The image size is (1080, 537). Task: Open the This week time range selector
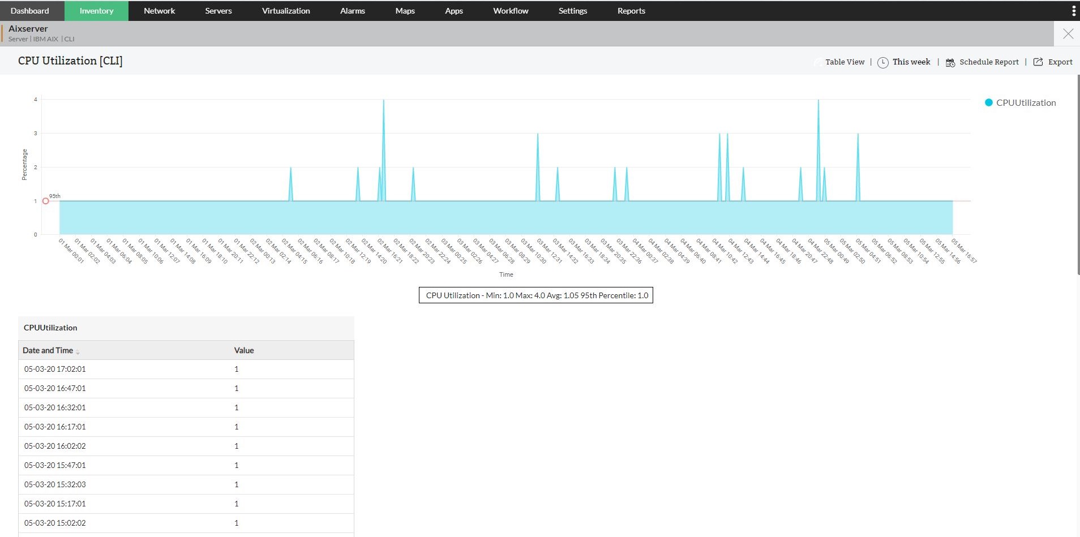[x=911, y=62]
